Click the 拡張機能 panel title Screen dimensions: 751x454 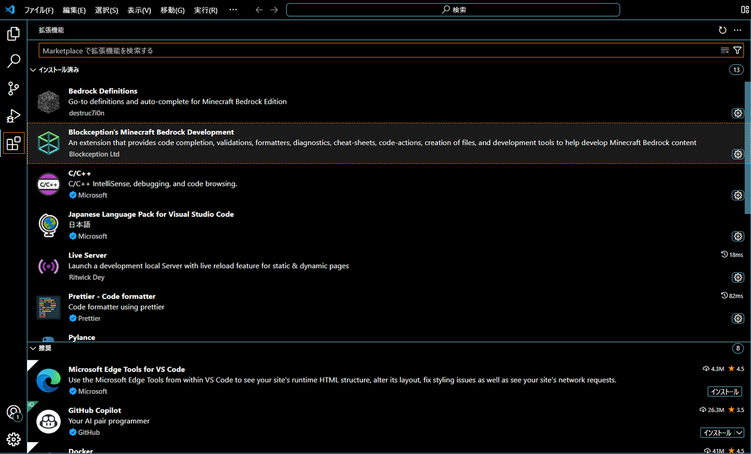(51, 30)
